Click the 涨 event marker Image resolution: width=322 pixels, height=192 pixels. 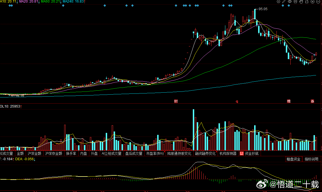pyautogui.click(x=312, y=101)
